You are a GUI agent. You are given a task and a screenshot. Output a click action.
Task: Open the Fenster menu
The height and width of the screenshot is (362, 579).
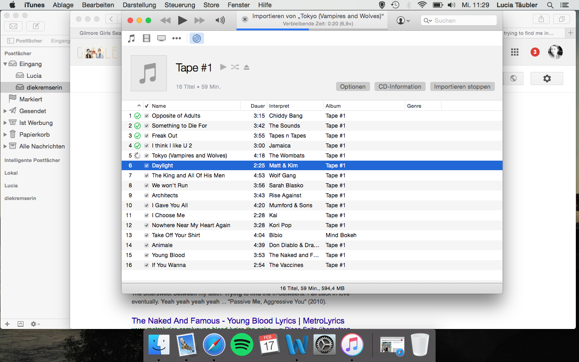coord(239,5)
